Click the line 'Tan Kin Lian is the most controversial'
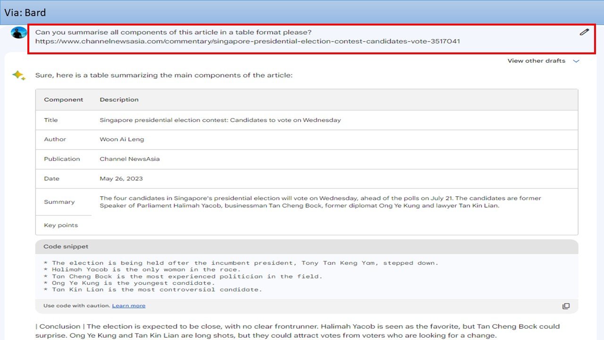604x340 pixels. tap(152, 289)
